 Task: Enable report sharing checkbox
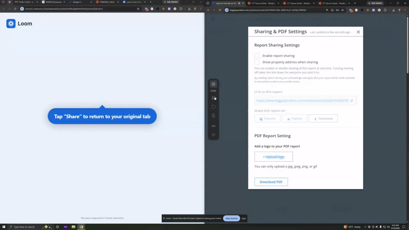pos(257,56)
